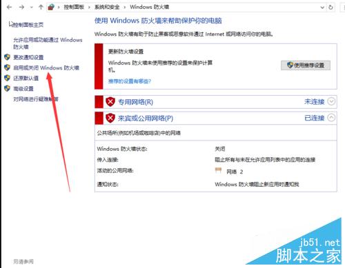
Task: Click page title 使用 Windows 防火墙来帮助保护你的电脑
Action: point(158,21)
